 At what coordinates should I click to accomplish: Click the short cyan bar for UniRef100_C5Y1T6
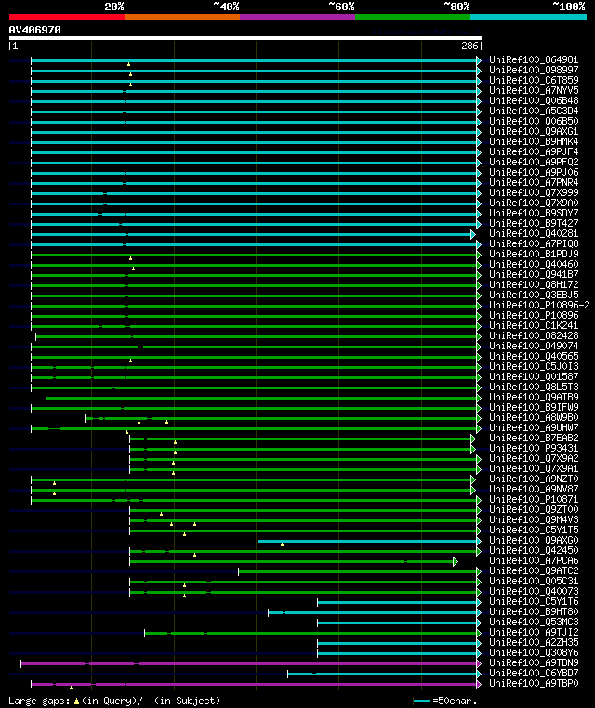[398, 602]
